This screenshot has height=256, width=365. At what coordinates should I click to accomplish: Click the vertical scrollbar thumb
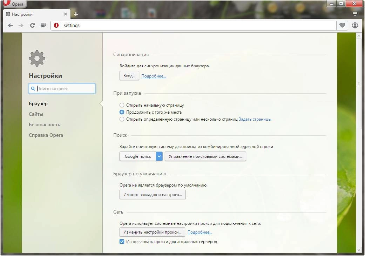point(358,84)
